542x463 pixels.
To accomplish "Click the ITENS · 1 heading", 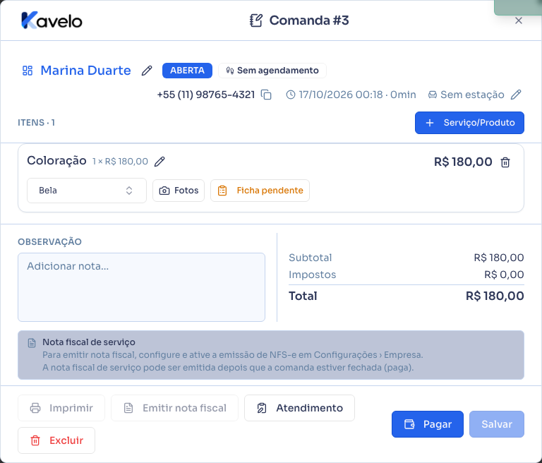I will (36, 123).
